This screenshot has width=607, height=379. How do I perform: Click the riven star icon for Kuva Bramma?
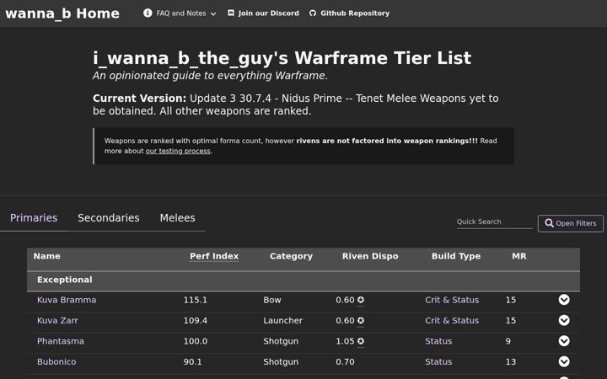[361, 300]
